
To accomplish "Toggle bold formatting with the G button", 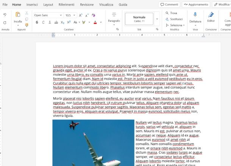I will pos(37,22).
